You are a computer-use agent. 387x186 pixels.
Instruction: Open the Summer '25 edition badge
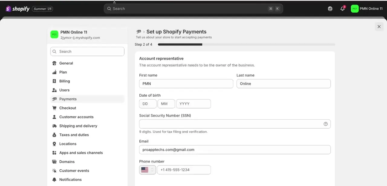click(42, 9)
